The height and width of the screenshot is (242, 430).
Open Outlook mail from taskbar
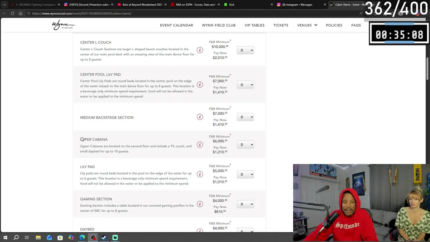(49, 238)
